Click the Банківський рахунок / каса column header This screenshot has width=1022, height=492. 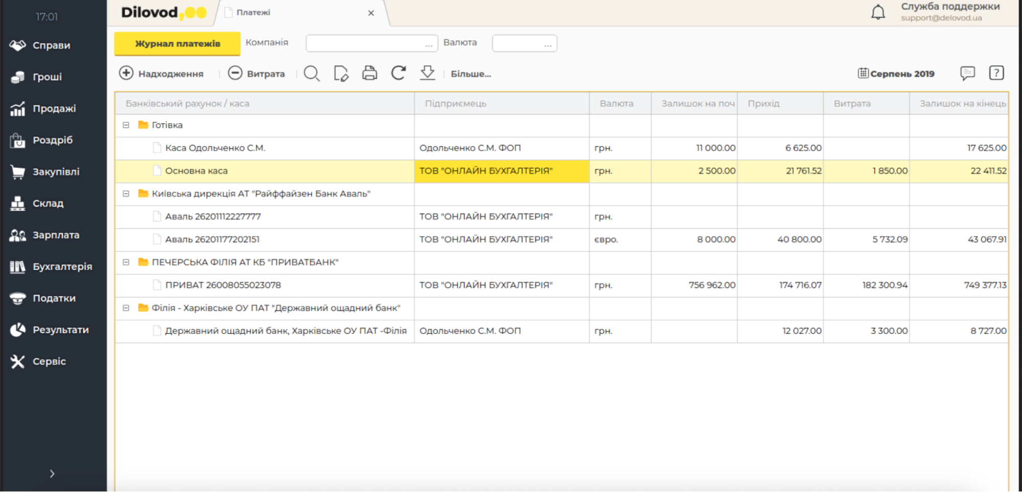265,104
